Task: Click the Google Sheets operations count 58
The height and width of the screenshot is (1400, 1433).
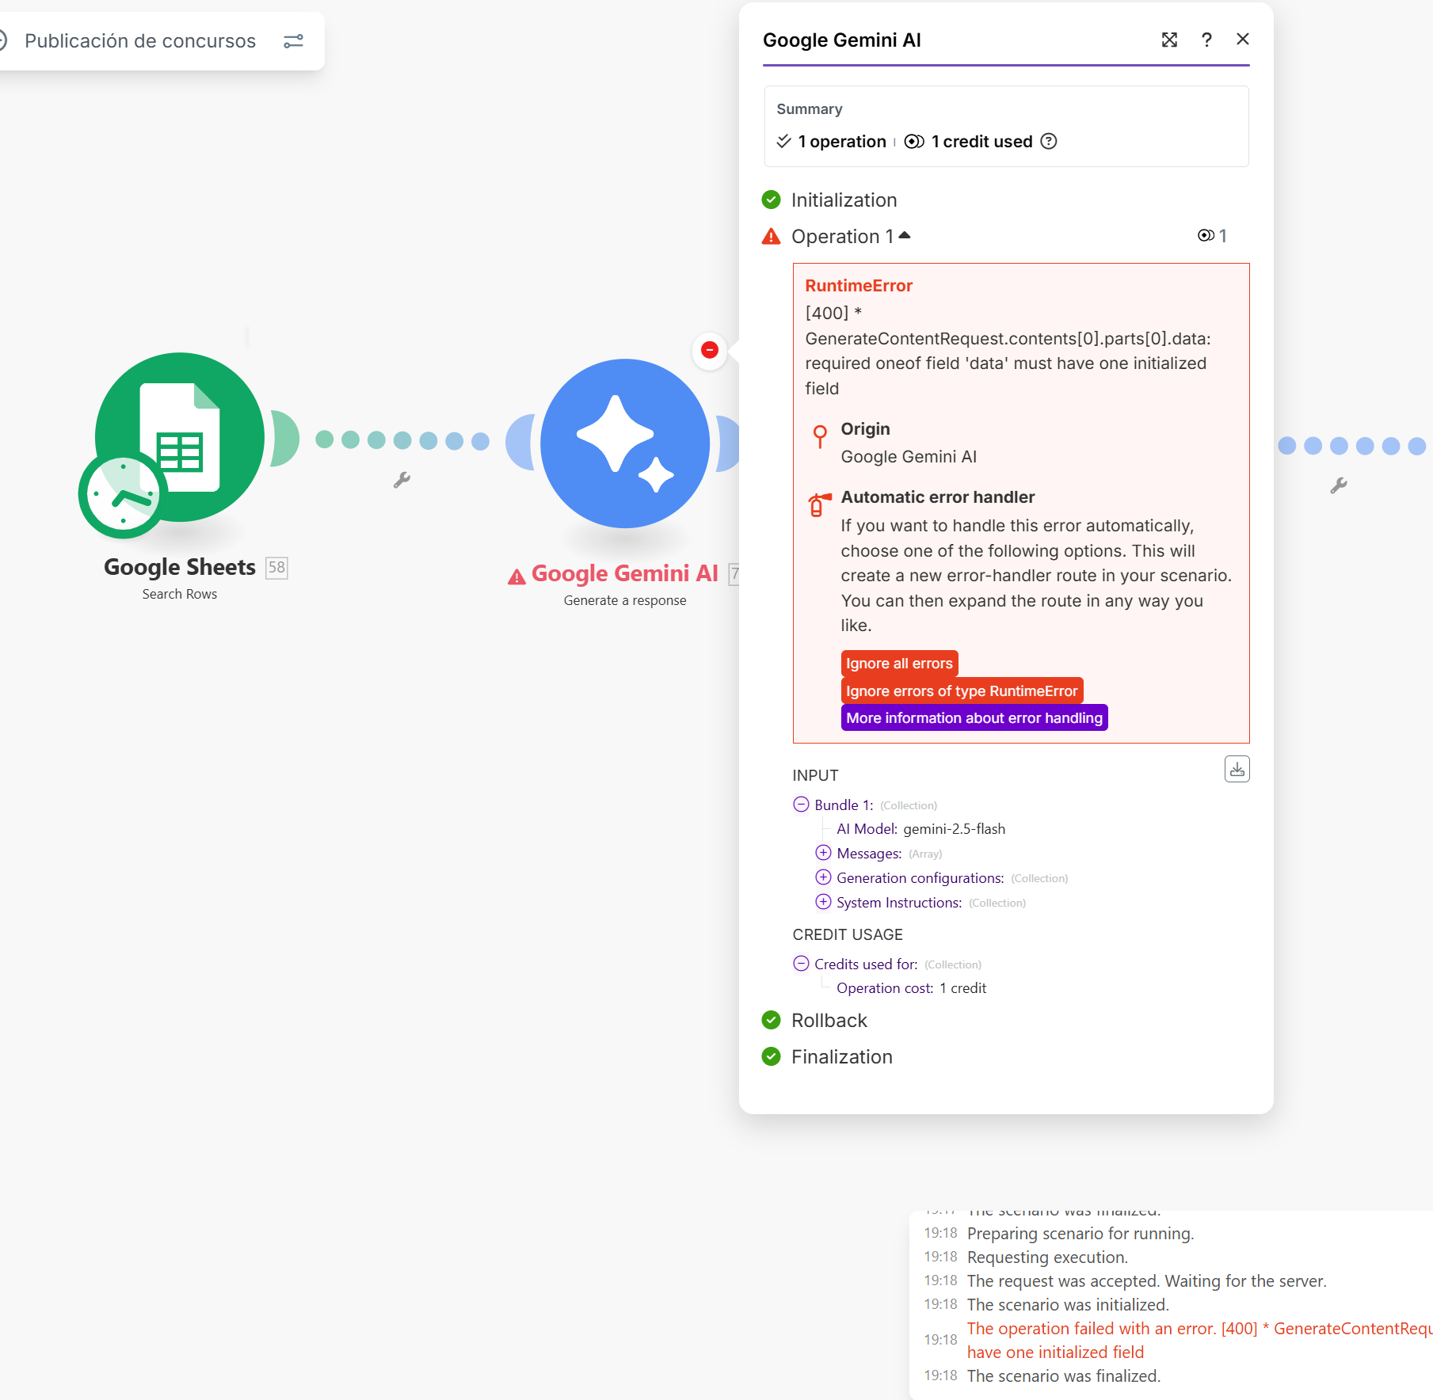Action: coord(276,568)
